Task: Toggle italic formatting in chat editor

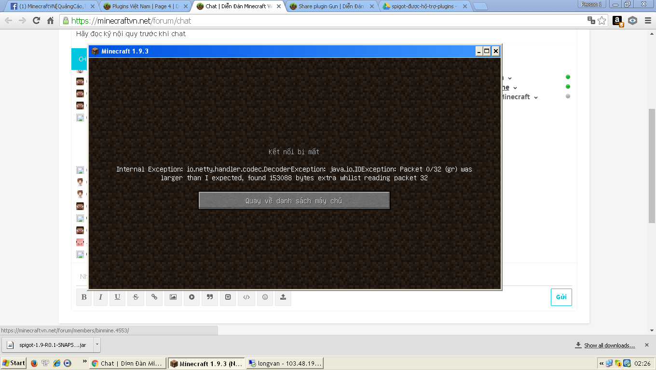Action: click(100, 297)
